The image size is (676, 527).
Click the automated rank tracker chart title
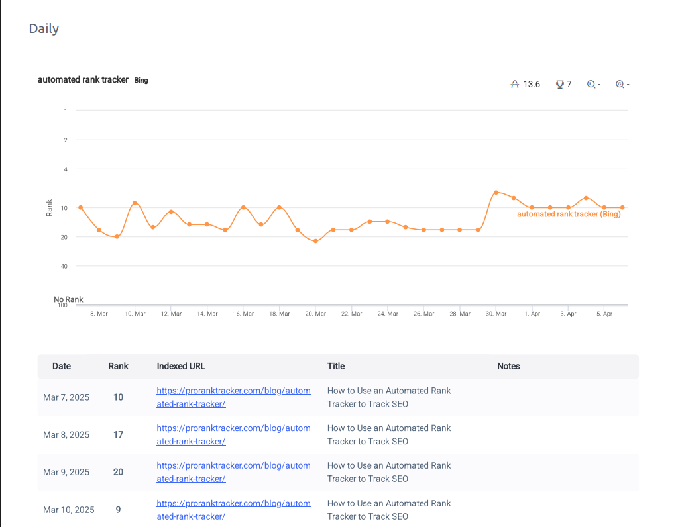[x=83, y=79]
